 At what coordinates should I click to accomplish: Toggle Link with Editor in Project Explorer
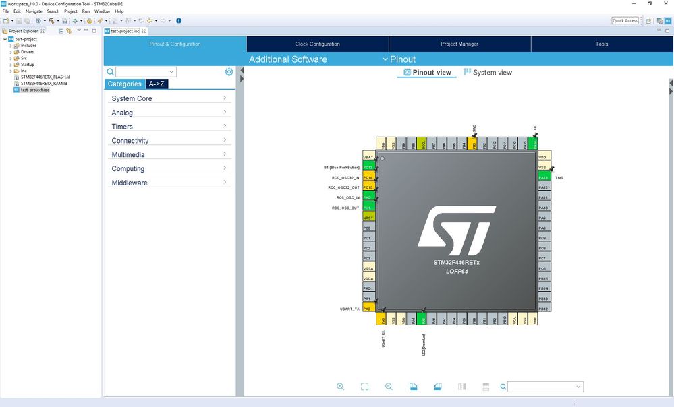pos(69,31)
